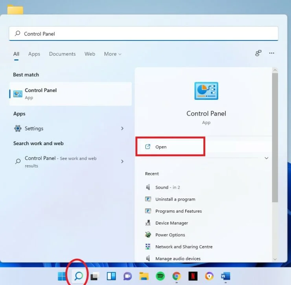Launch Netflix from the taskbar
This screenshot has height=285, width=291.
click(193, 276)
